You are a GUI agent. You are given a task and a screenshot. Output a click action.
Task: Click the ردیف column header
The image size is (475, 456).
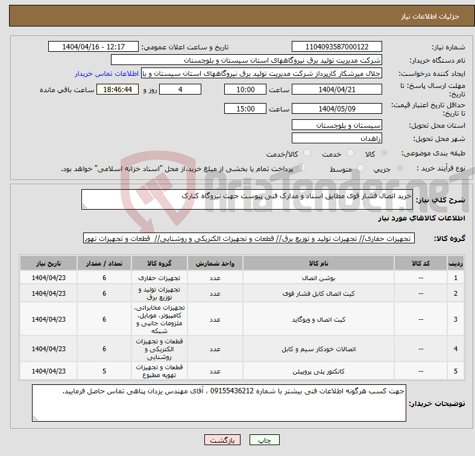click(455, 263)
